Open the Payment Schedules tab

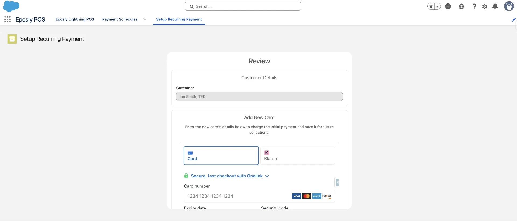point(120,19)
